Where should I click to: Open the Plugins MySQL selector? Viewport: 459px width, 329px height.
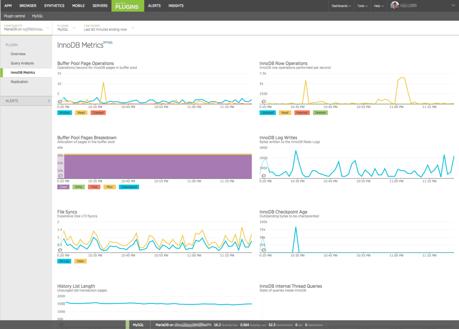66,28
